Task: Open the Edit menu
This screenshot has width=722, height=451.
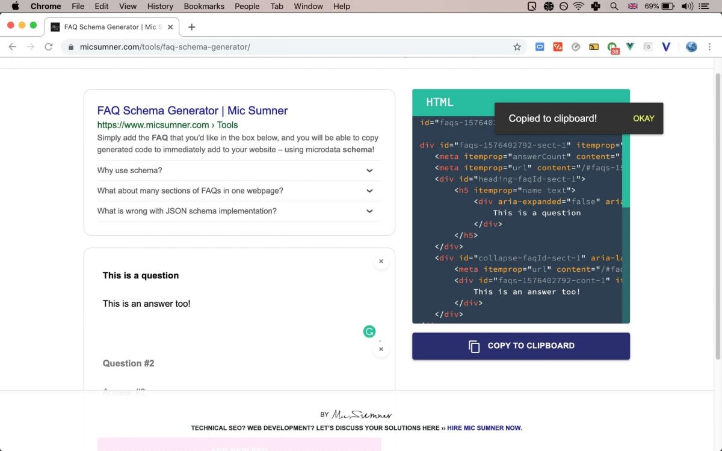Action: 102,6
